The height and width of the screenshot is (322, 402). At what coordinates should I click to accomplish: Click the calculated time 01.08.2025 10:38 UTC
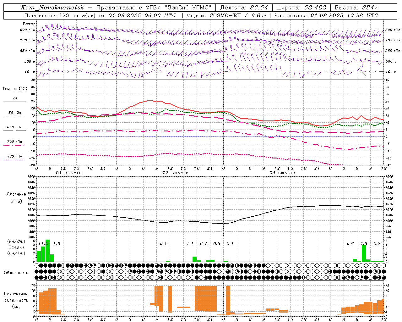pos(344,15)
